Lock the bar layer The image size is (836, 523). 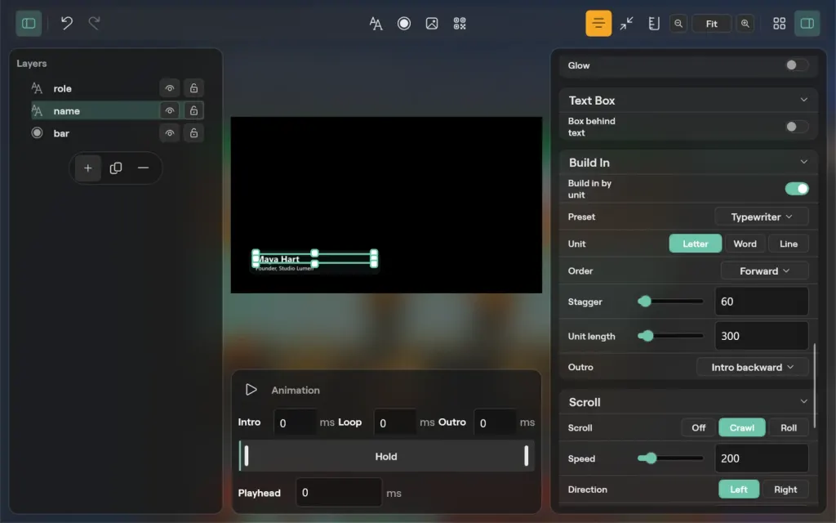tap(193, 133)
